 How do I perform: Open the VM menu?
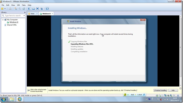click(x=18, y=5)
